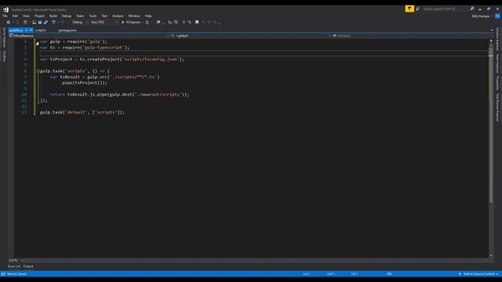Click the Find in Files toolbar icon
Viewport: 502px width, 282px height.
[x=158, y=23]
